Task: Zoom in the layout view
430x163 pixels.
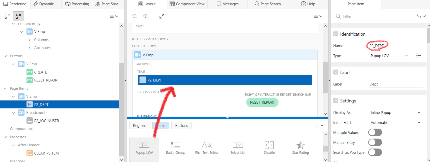Action: [x=146, y=16]
